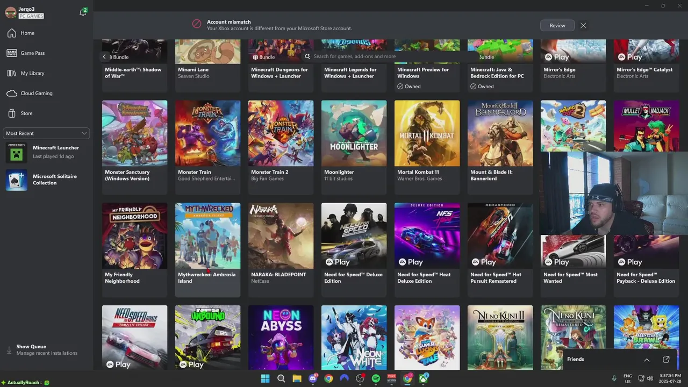The width and height of the screenshot is (688, 387).
Task: Open Windows taskbar search
Action: 281,378
